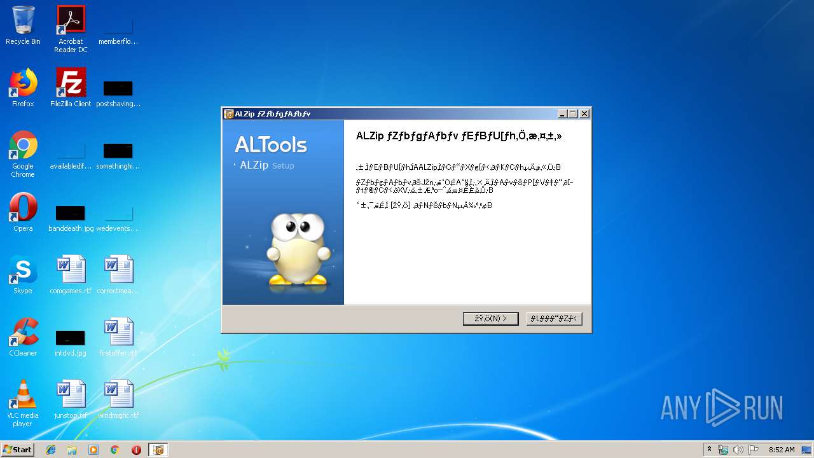Open FileZilla Client desktop shortcut
The width and height of the screenshot is (814, 458).
pos(71,88)
